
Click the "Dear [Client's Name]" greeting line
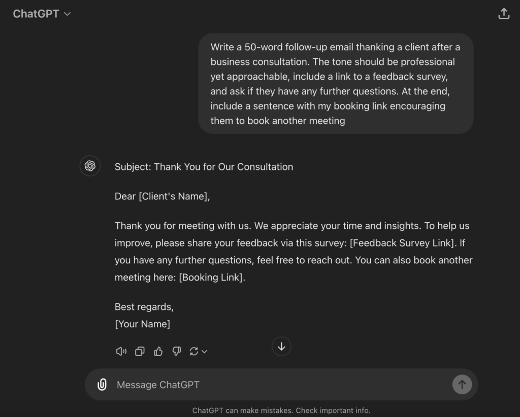pyautogui.click(x=162, y=196)
